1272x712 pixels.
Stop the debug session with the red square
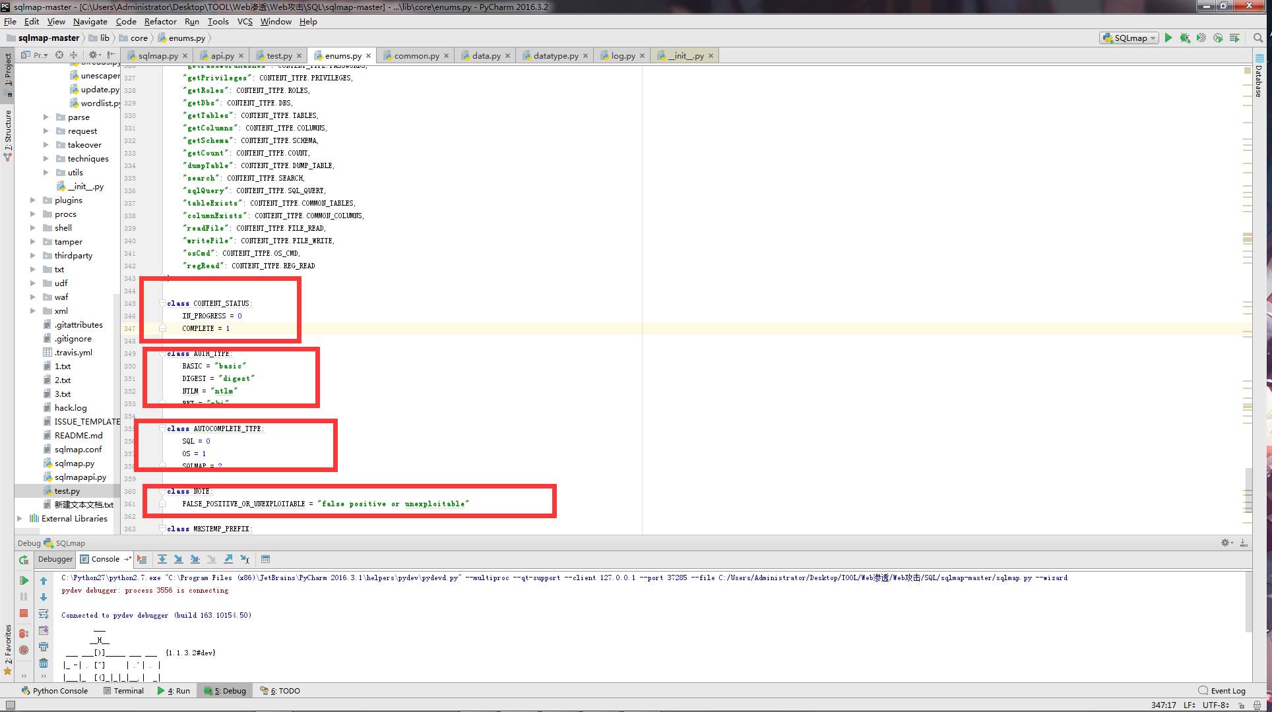tap(24, 613)
